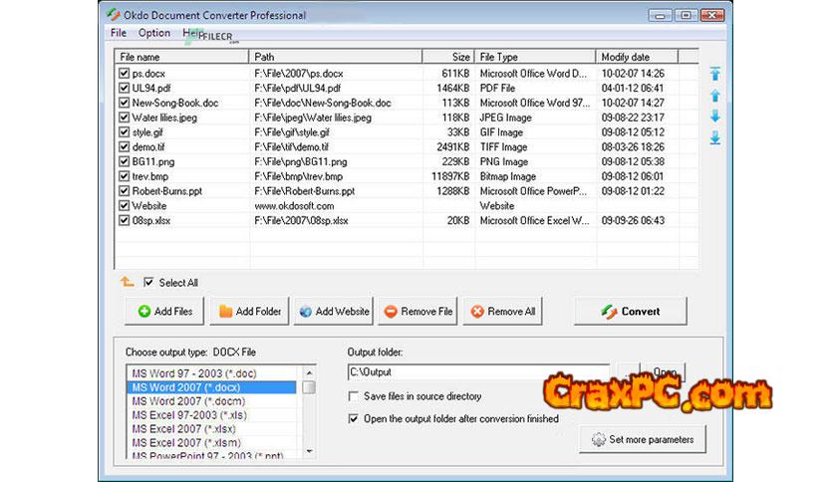Move selected file to bottom of list
833x482 pixels.
click(x=714, y=137)
